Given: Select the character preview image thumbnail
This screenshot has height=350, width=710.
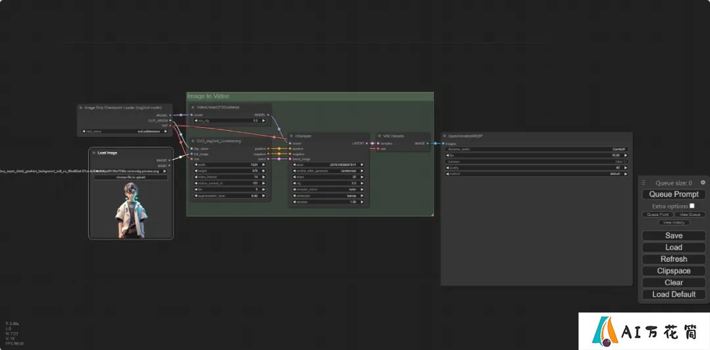Looking at the screenshot, I should (131, 210).
